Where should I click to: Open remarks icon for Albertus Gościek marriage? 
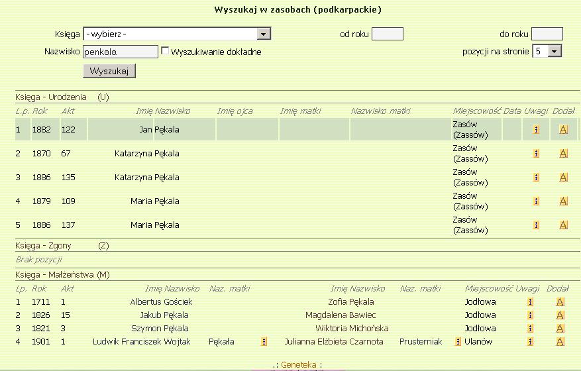click(x=530, y=301)
